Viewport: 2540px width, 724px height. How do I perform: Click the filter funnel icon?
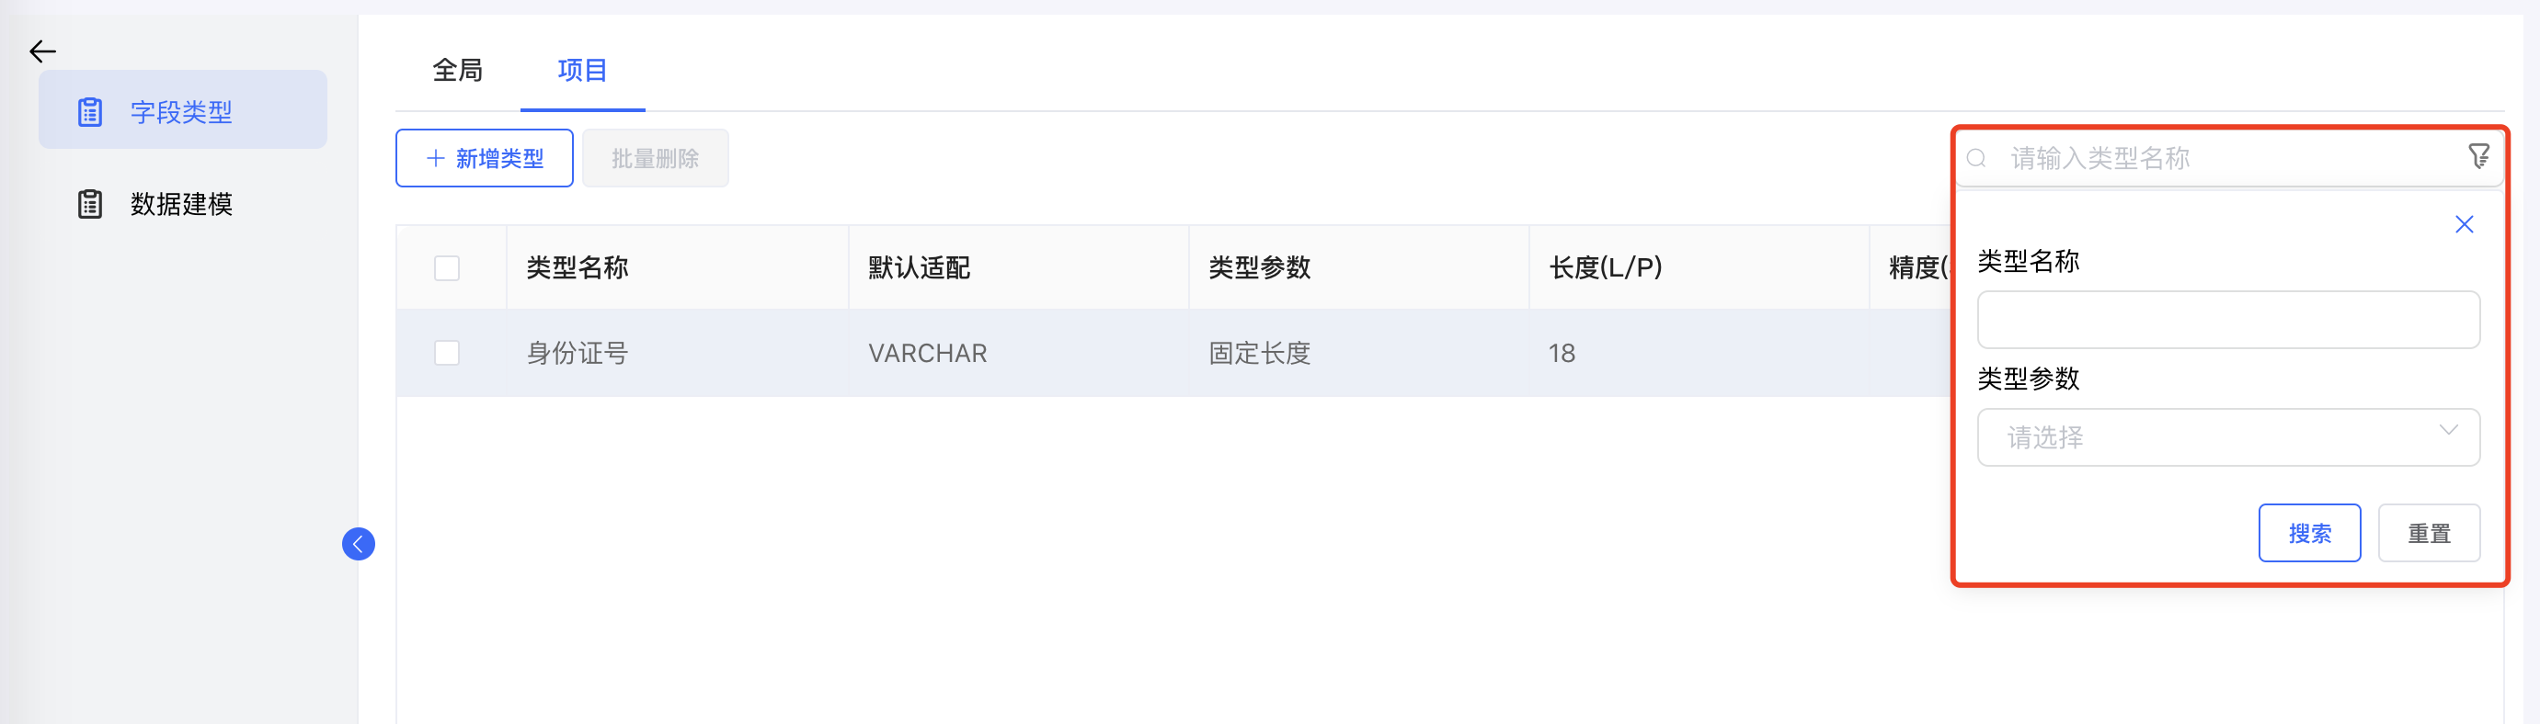2477,155
